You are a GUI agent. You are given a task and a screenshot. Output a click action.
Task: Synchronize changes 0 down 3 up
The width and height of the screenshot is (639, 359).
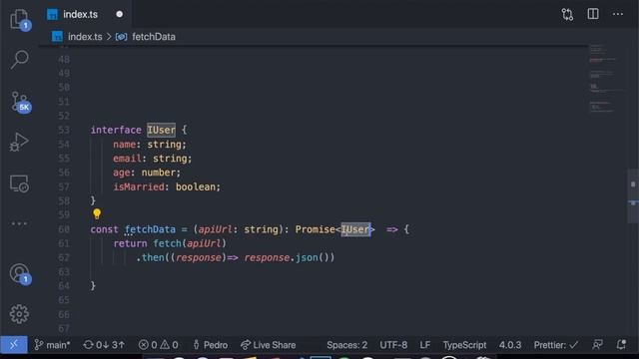click(x=104, y=345)
